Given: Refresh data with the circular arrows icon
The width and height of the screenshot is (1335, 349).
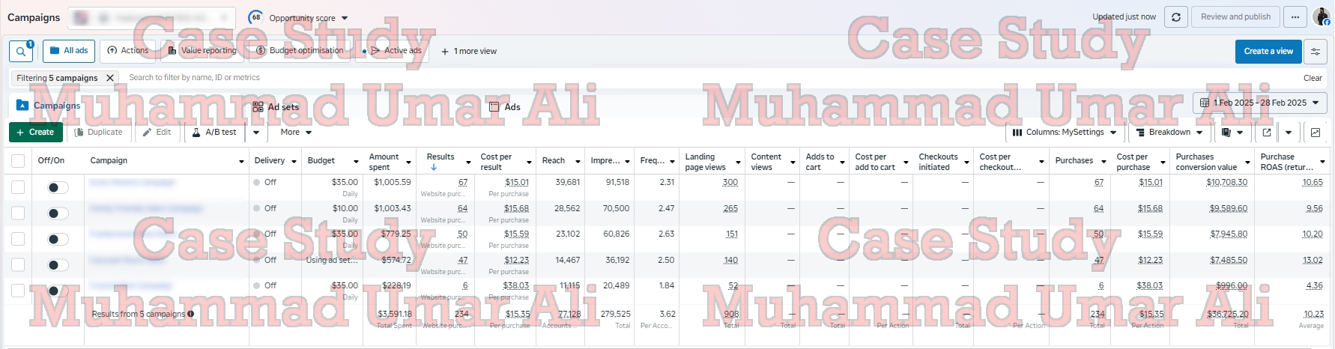Looking at the screenshot, I should (1176, 17).
